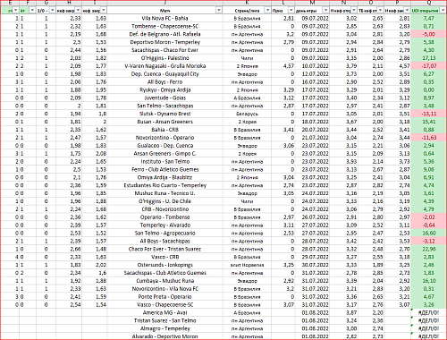Image resolution: width=447 pixels, height=340 pixels.
Task: Select the Беларусь league cell
Action: coord(247,114)
